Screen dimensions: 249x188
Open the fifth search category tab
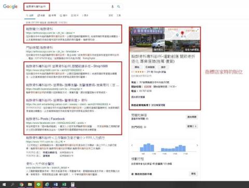click(75, 16)
